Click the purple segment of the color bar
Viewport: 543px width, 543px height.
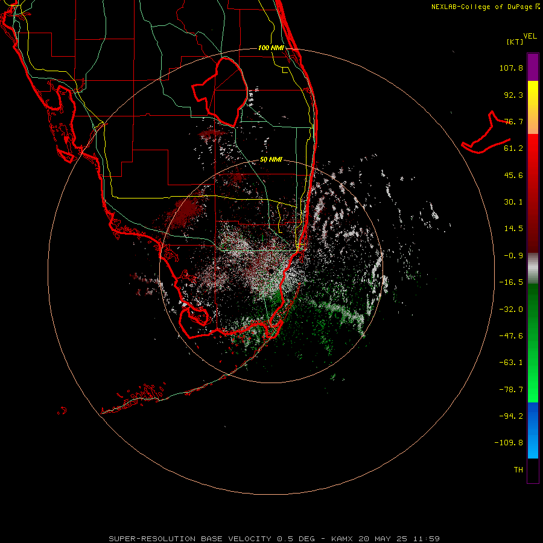(x=533, y=67)
